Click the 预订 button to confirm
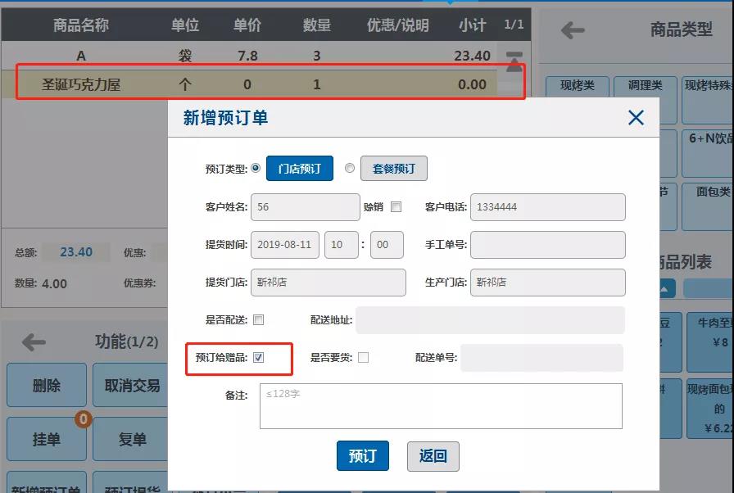Image resolution: width=734 pixels, height=493 pixels. tap(363, 456)
